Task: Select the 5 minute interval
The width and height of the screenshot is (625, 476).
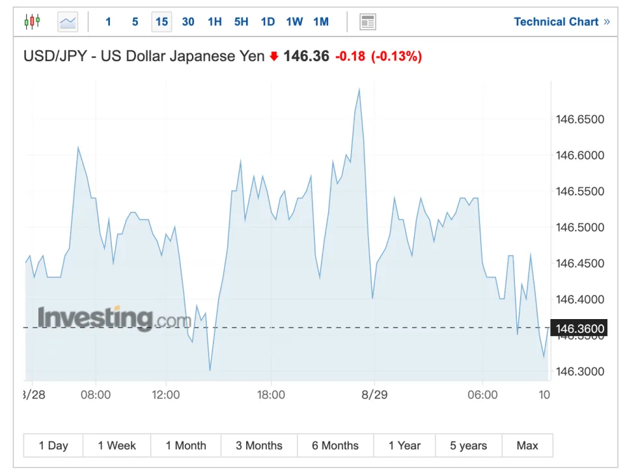Action: tap(135, 21)
